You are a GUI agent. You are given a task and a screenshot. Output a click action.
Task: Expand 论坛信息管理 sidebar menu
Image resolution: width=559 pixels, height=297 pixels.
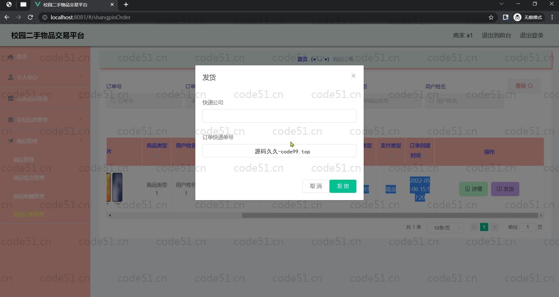45,120
